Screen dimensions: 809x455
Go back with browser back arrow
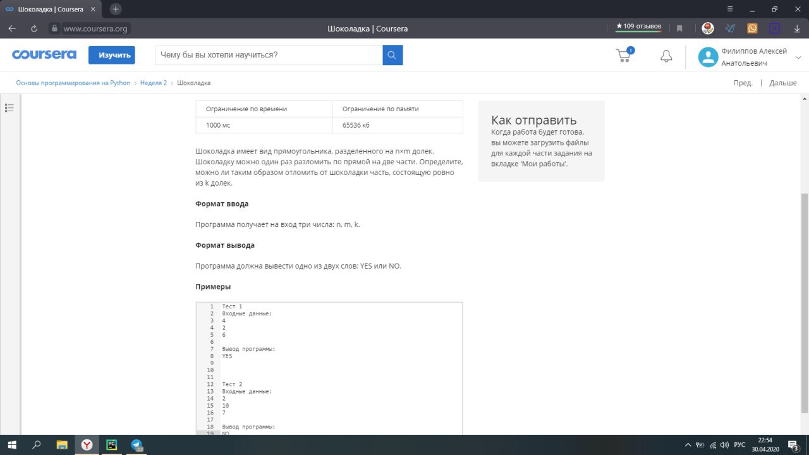pos(12,28)
